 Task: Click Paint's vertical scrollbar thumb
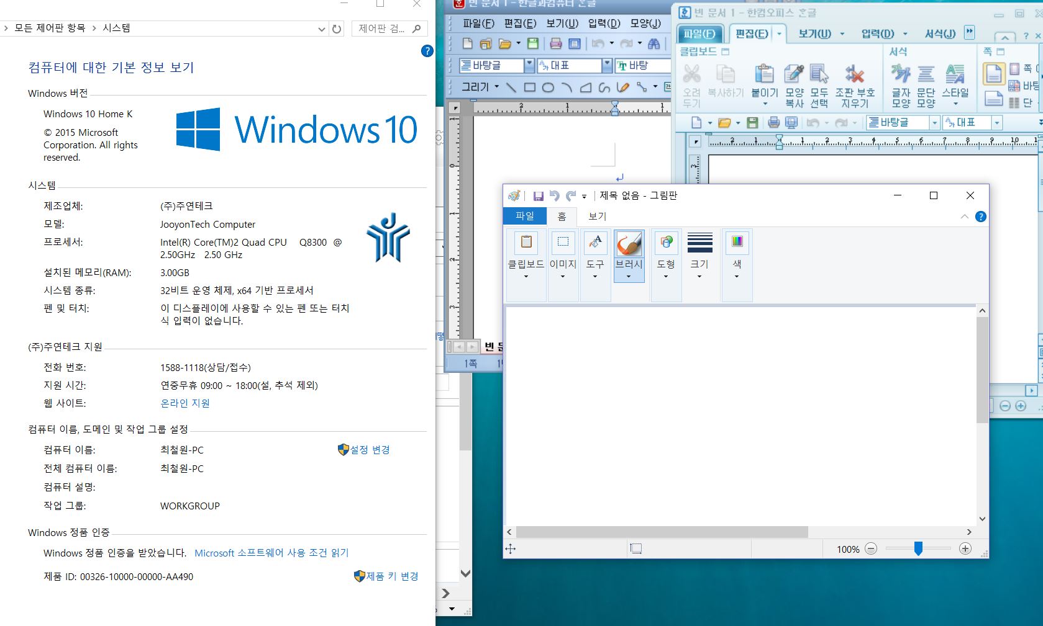982,370
